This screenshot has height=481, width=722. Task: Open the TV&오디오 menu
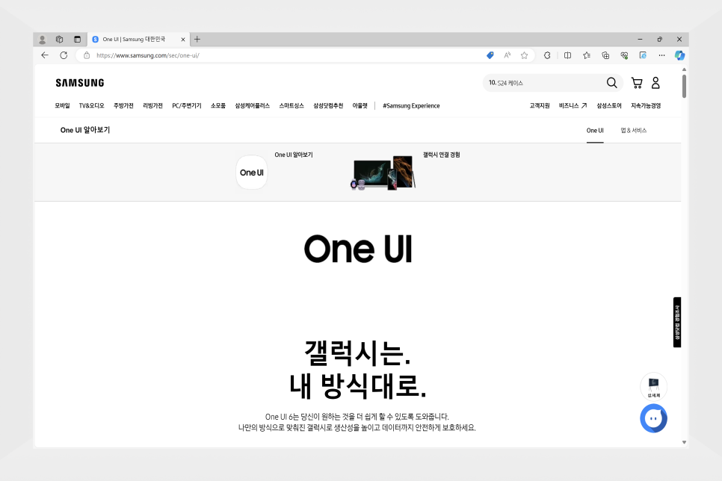92,106
